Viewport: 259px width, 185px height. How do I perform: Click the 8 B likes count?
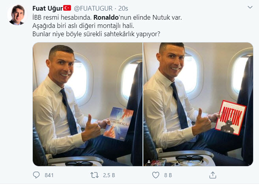tap(168, 175)
